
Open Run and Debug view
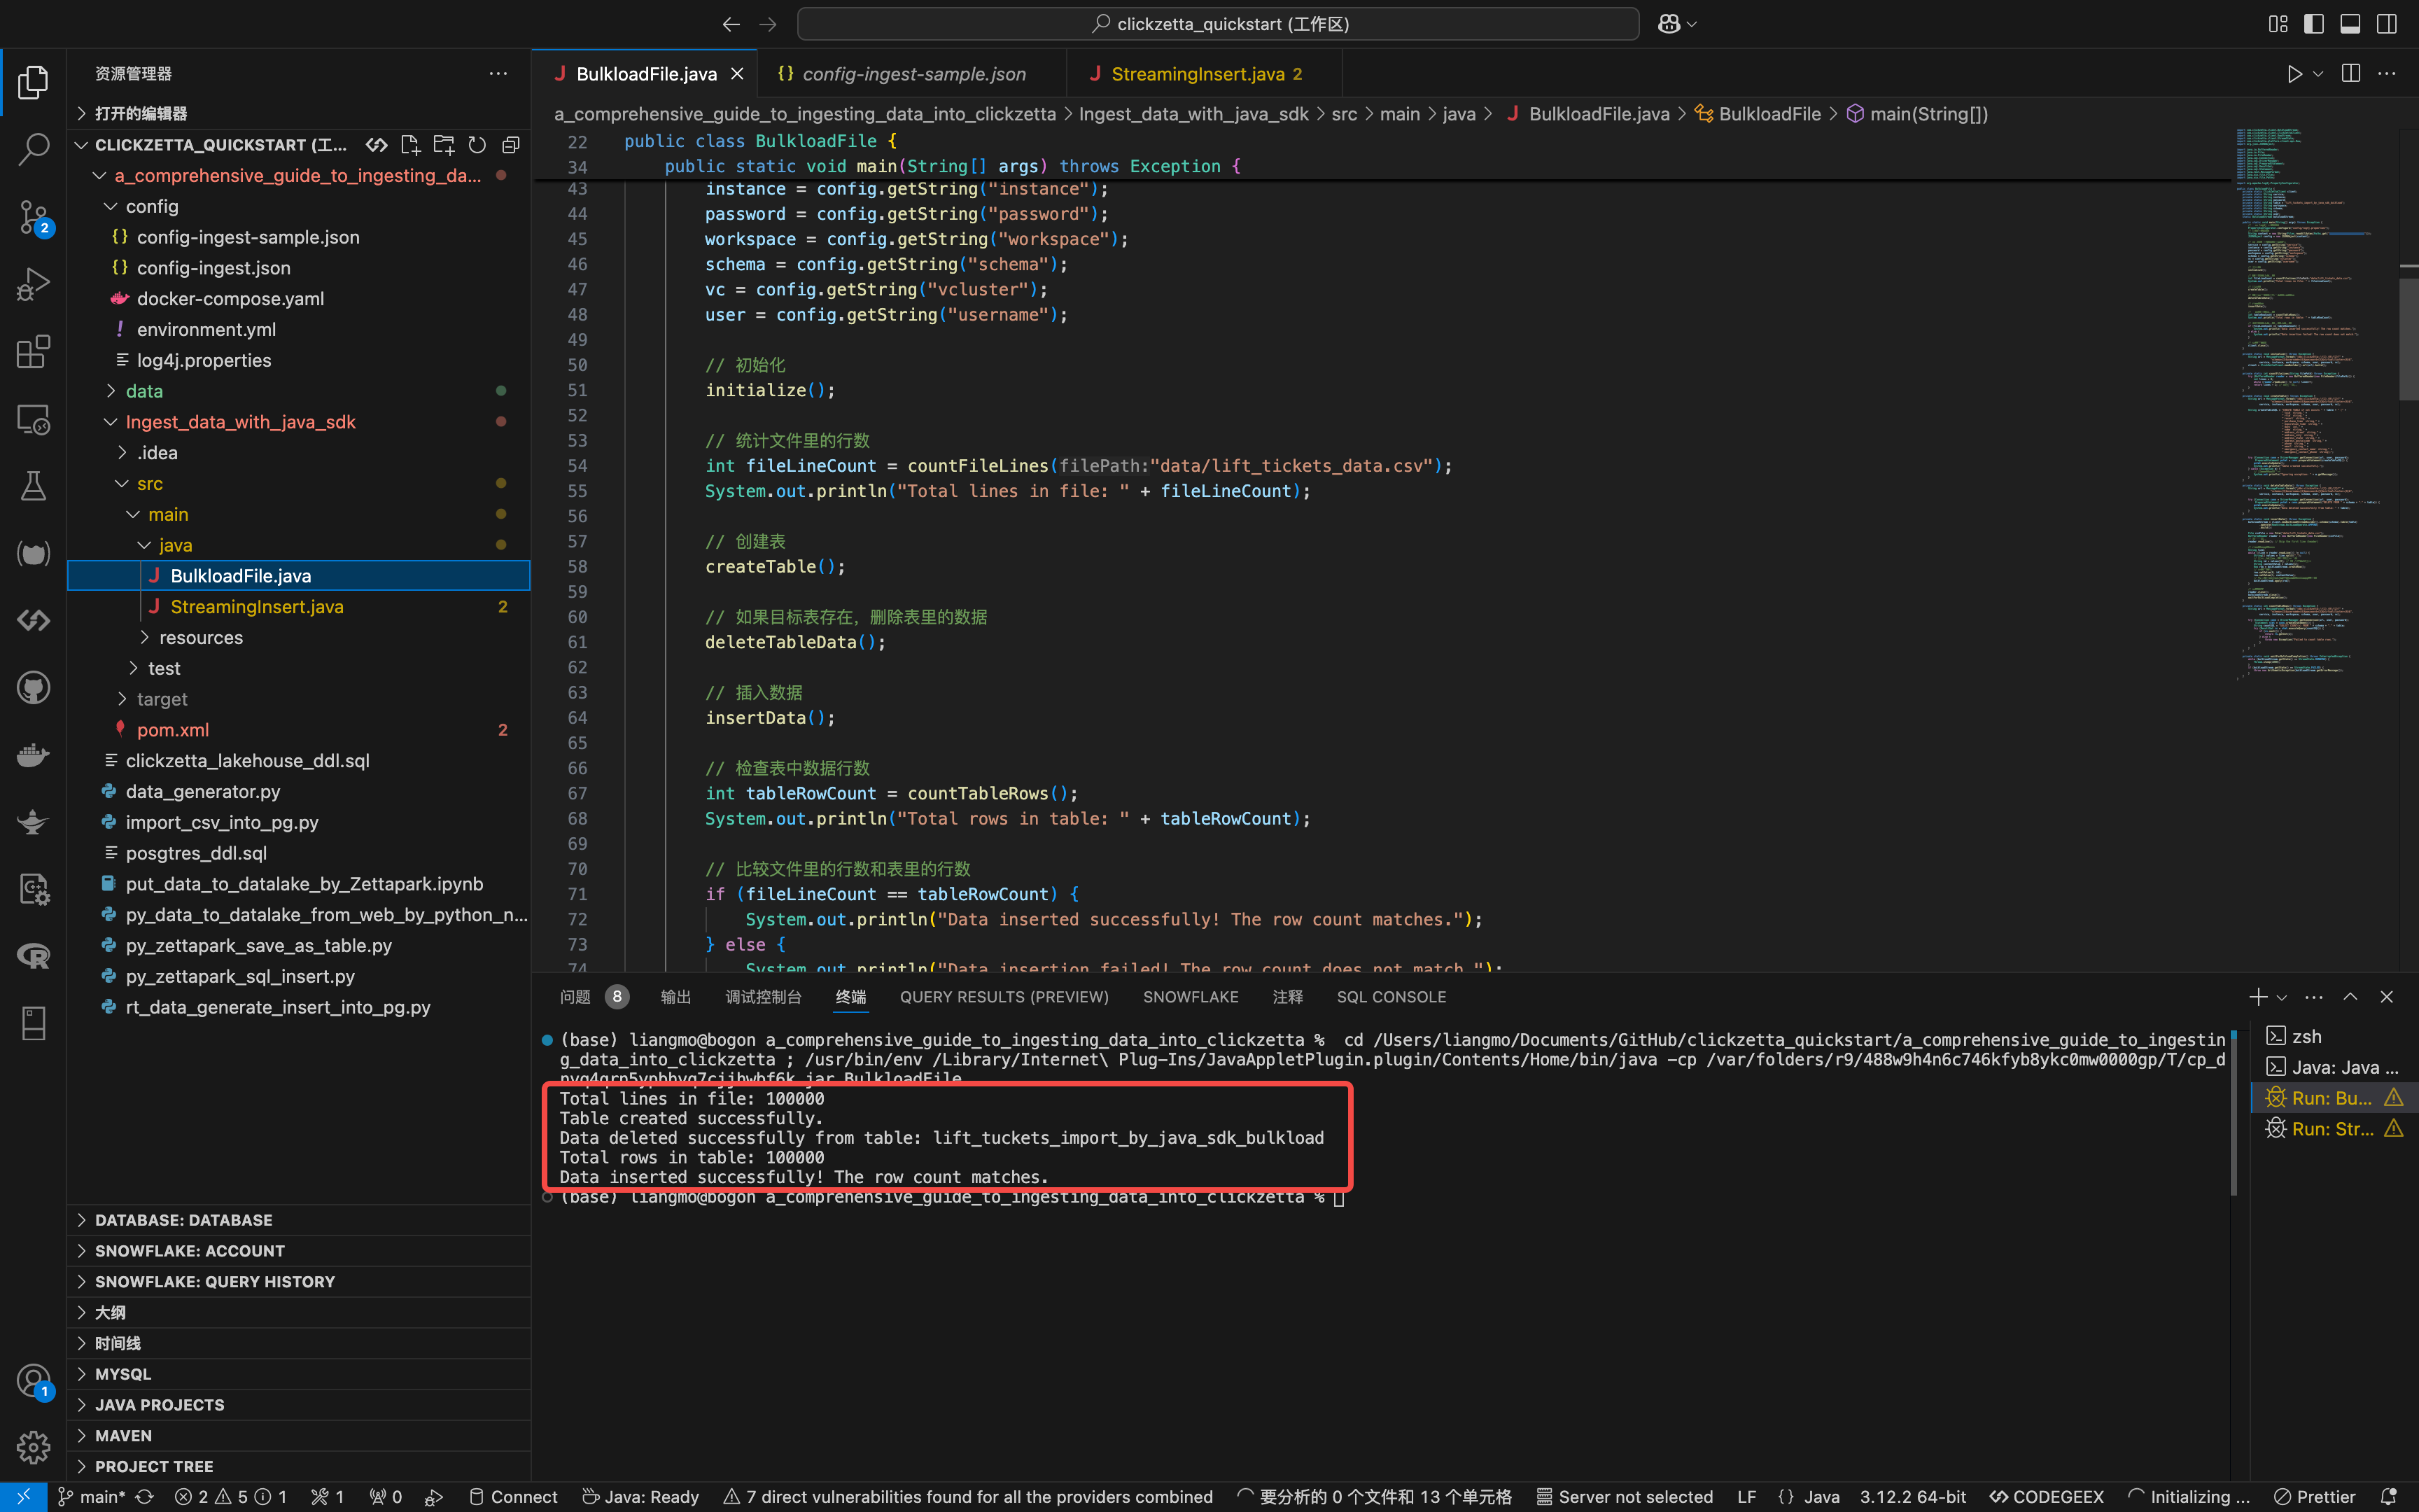pos(33,284)
